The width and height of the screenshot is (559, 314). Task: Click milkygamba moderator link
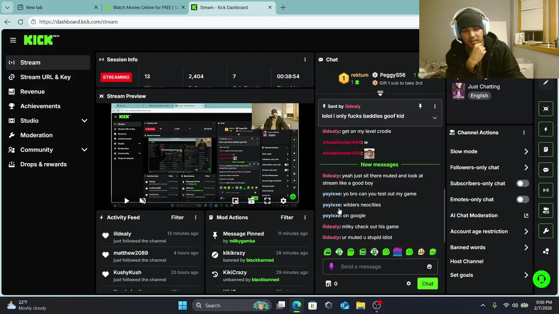pos(242,241)
